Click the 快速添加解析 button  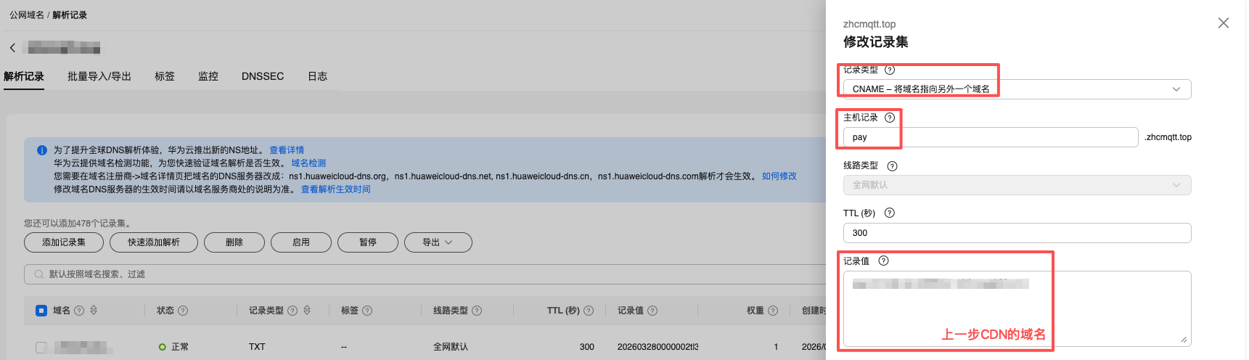[x=154, y=242]
